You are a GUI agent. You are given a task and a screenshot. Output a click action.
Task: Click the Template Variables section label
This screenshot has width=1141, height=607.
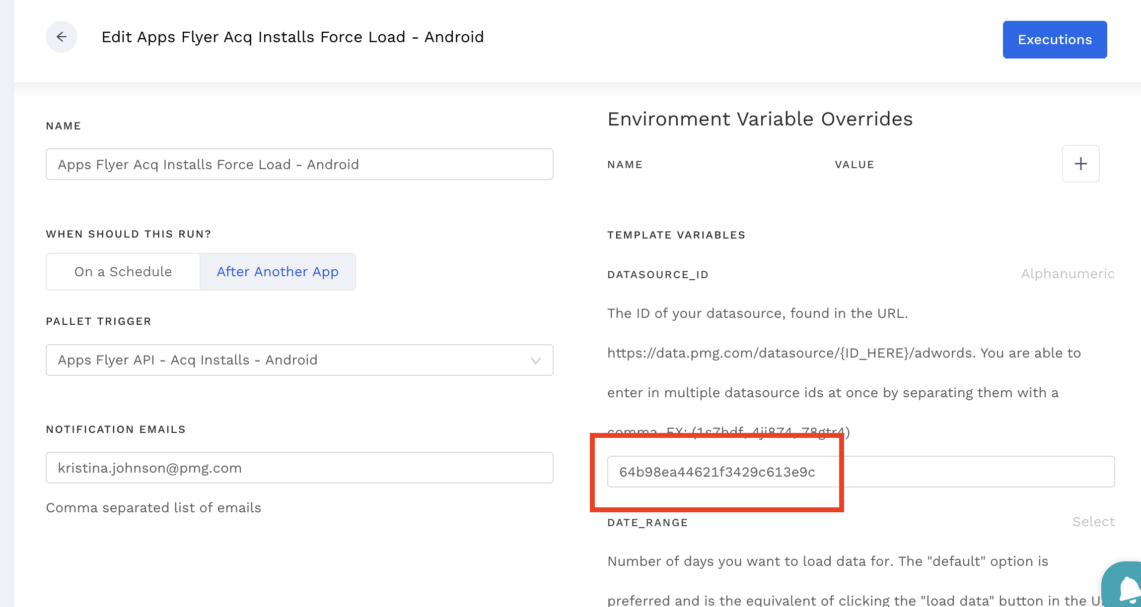[676, 235]
